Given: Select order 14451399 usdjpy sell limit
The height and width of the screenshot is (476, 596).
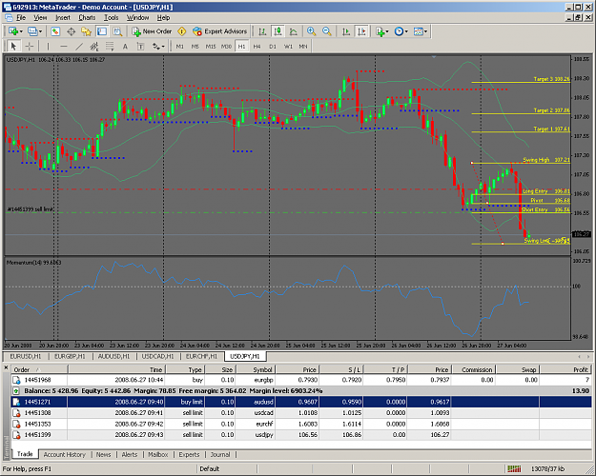Looking at the screenshot, I should [301, 435].
